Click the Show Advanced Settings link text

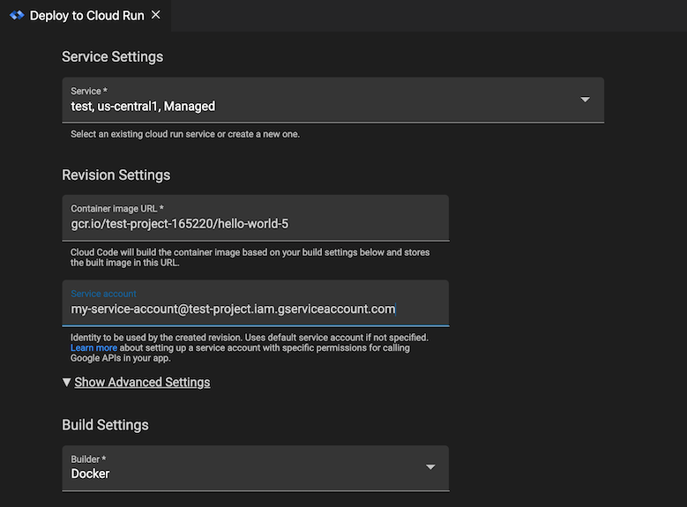click(142, 383)
